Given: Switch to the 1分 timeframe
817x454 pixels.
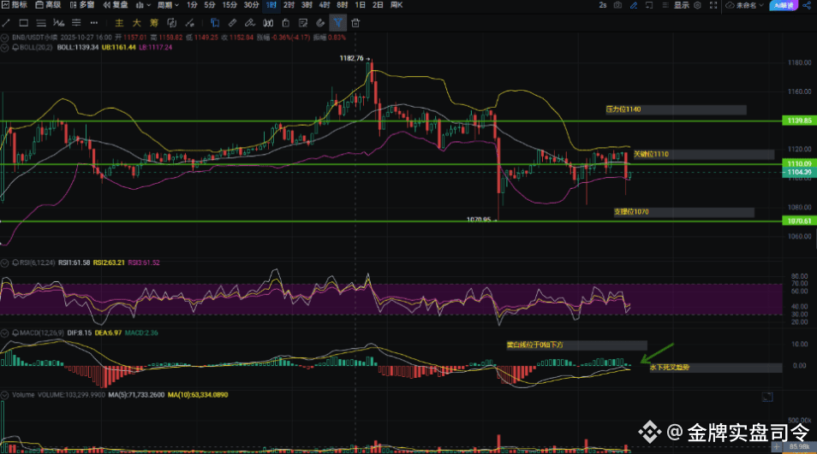Looking at the screenshot, I should (192, 4).
